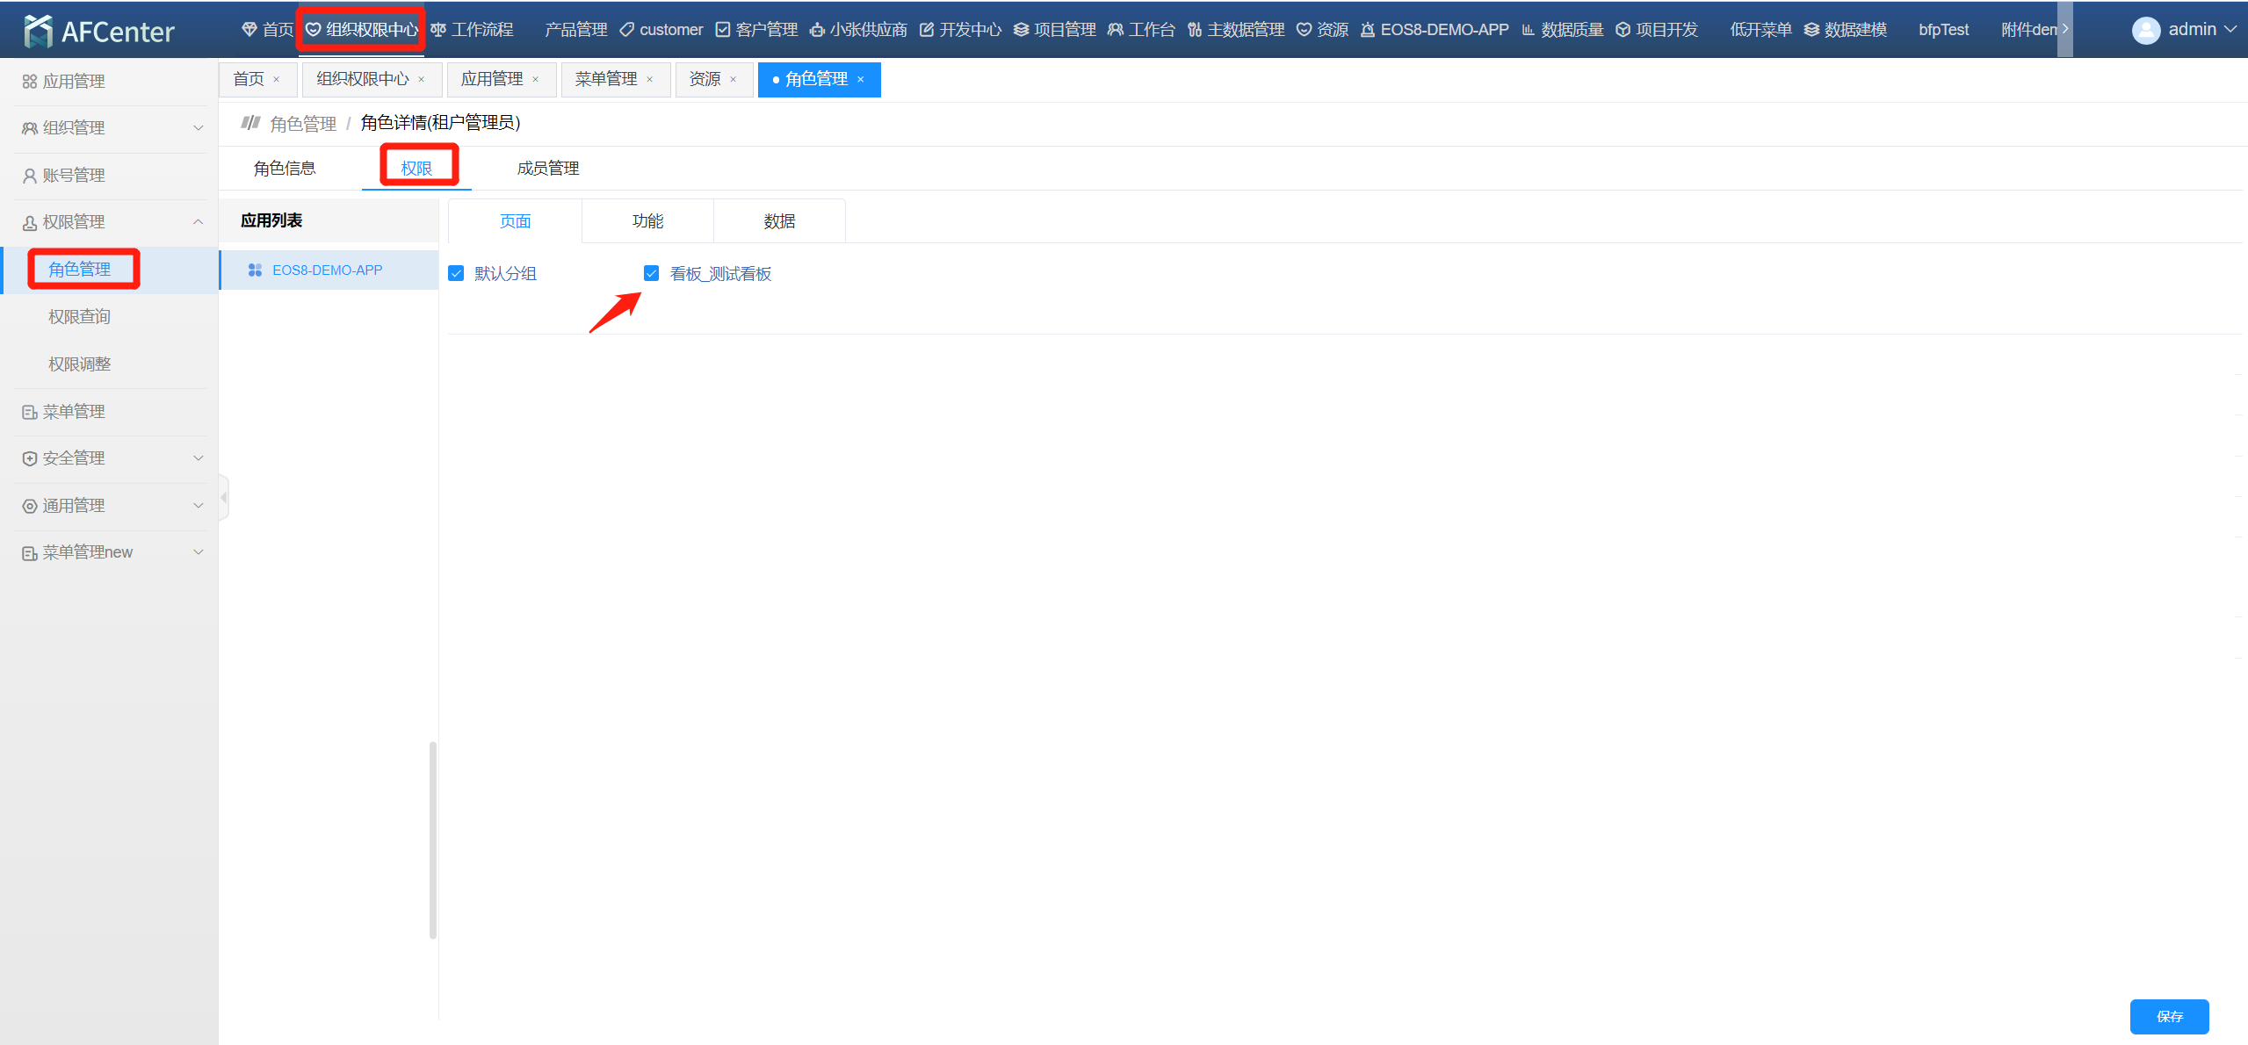This screenshot has width=2248, height=1045.
Task: Switch to the 功能 tab
Action: point(647,221)
